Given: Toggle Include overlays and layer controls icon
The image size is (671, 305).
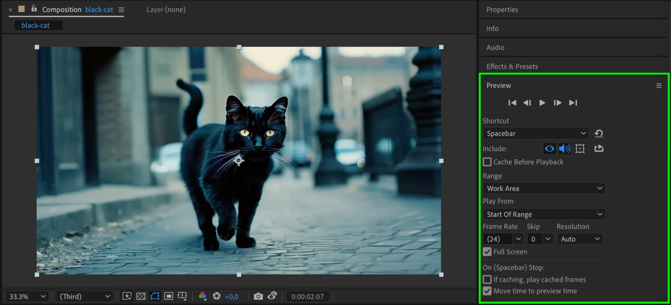Looking at the screenshot, I should 580,148.
